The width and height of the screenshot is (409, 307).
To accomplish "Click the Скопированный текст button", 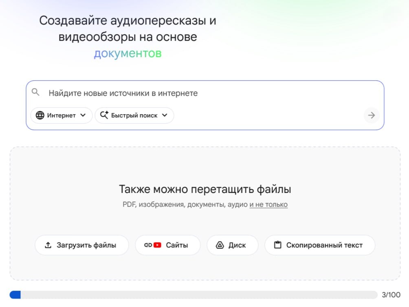I will [320, 245].
